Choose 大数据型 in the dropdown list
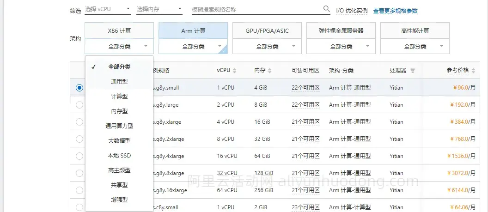The width and height of the screenshot is (488, 212). 119,141
